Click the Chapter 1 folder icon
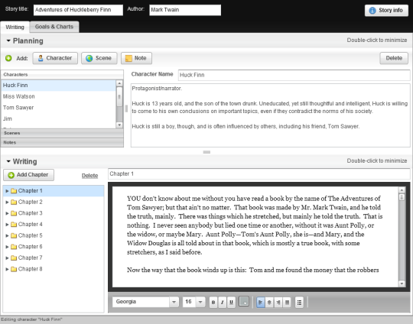 pyautogui.click(x=14, y=191)
